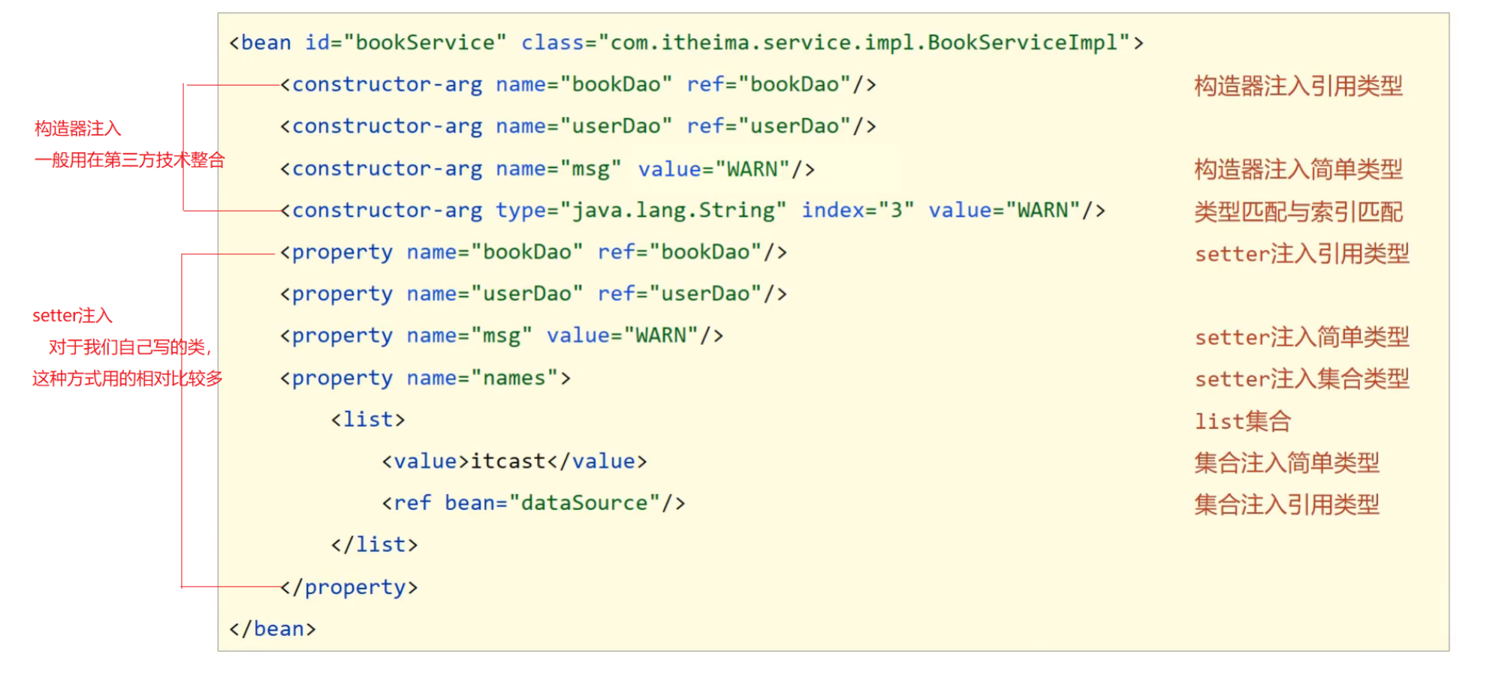The width and height of the screenshot is (1508, 678).
Task: Click the setter注入引用类型 annotation
Action: pos(1302,254)
